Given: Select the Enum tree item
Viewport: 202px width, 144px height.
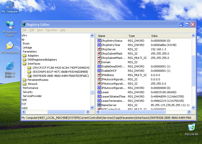Looking at the screenshot, I should tap(26, 43).
